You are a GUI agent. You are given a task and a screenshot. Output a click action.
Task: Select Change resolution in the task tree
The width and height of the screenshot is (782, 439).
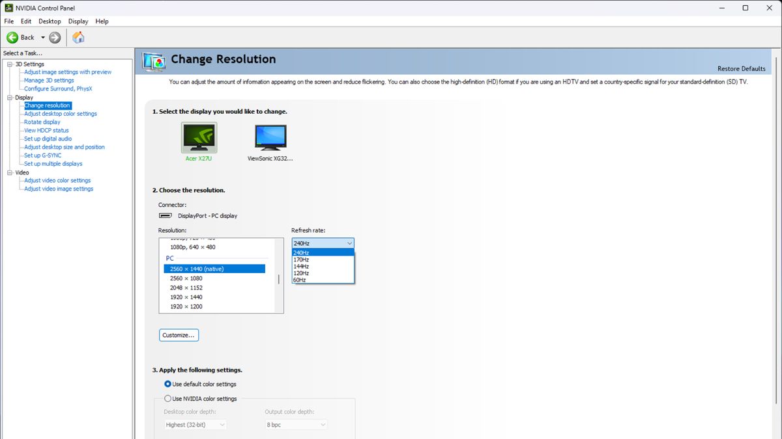[47, 105]
